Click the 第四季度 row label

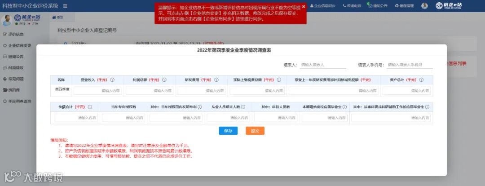click(62, 89)
